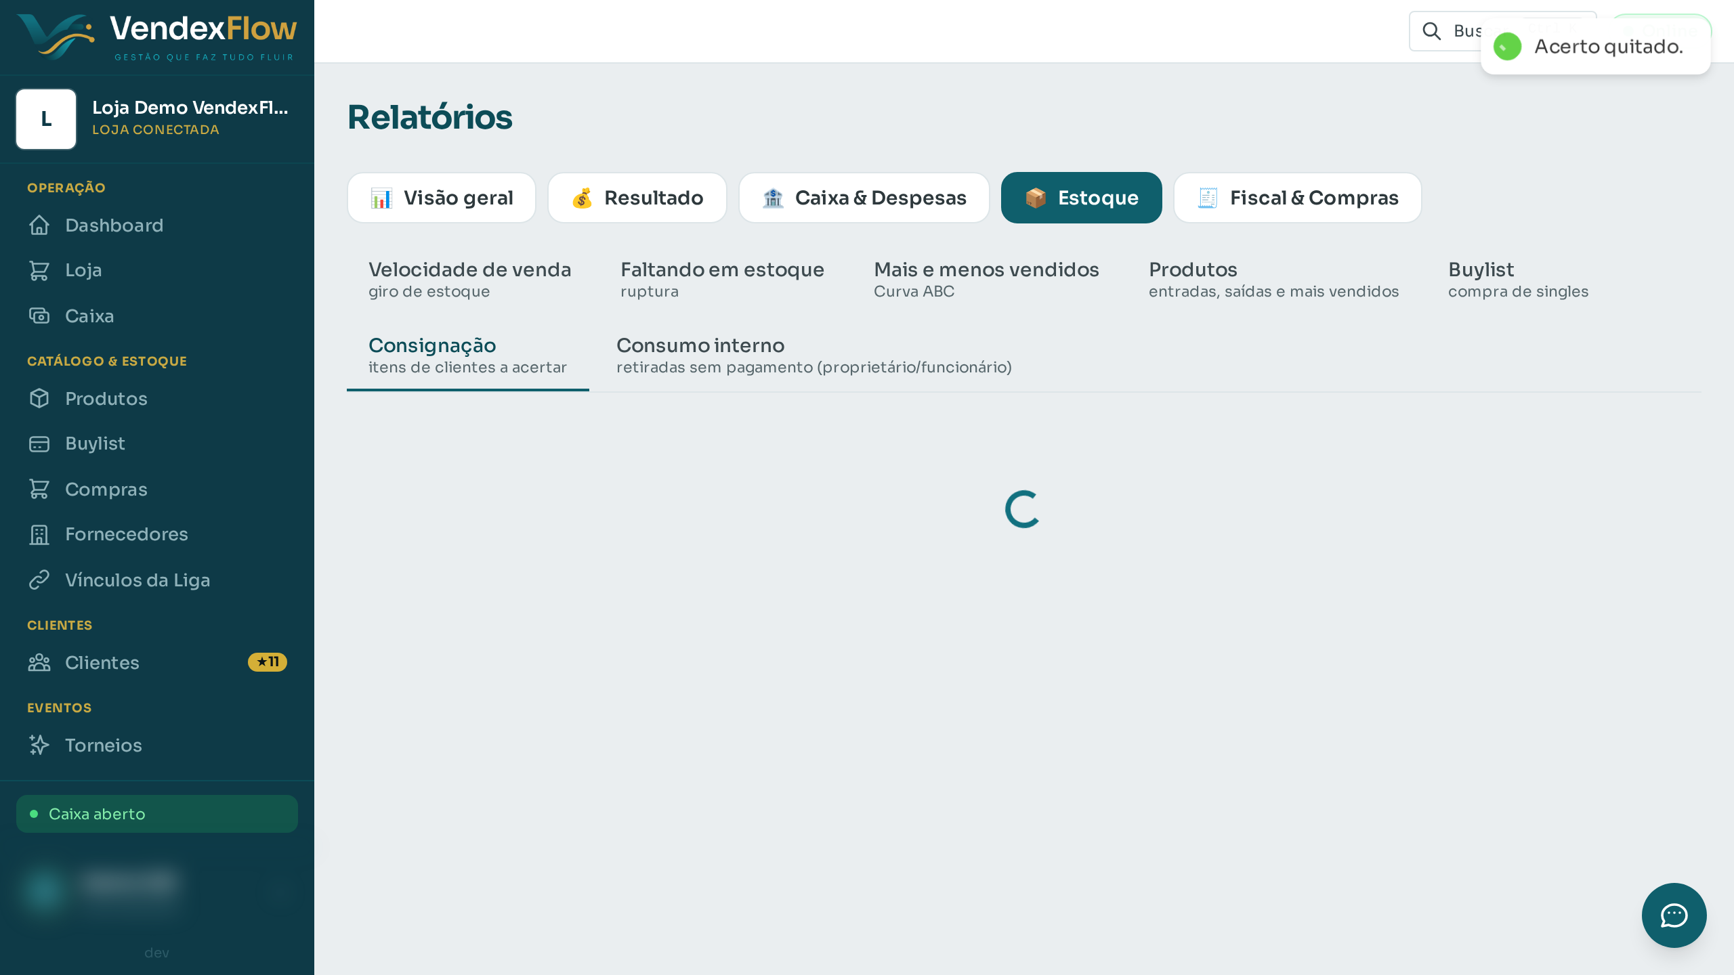Click the Buylist card icon in the sidebar
The image size is (1734, 975).
click(39, 443)
